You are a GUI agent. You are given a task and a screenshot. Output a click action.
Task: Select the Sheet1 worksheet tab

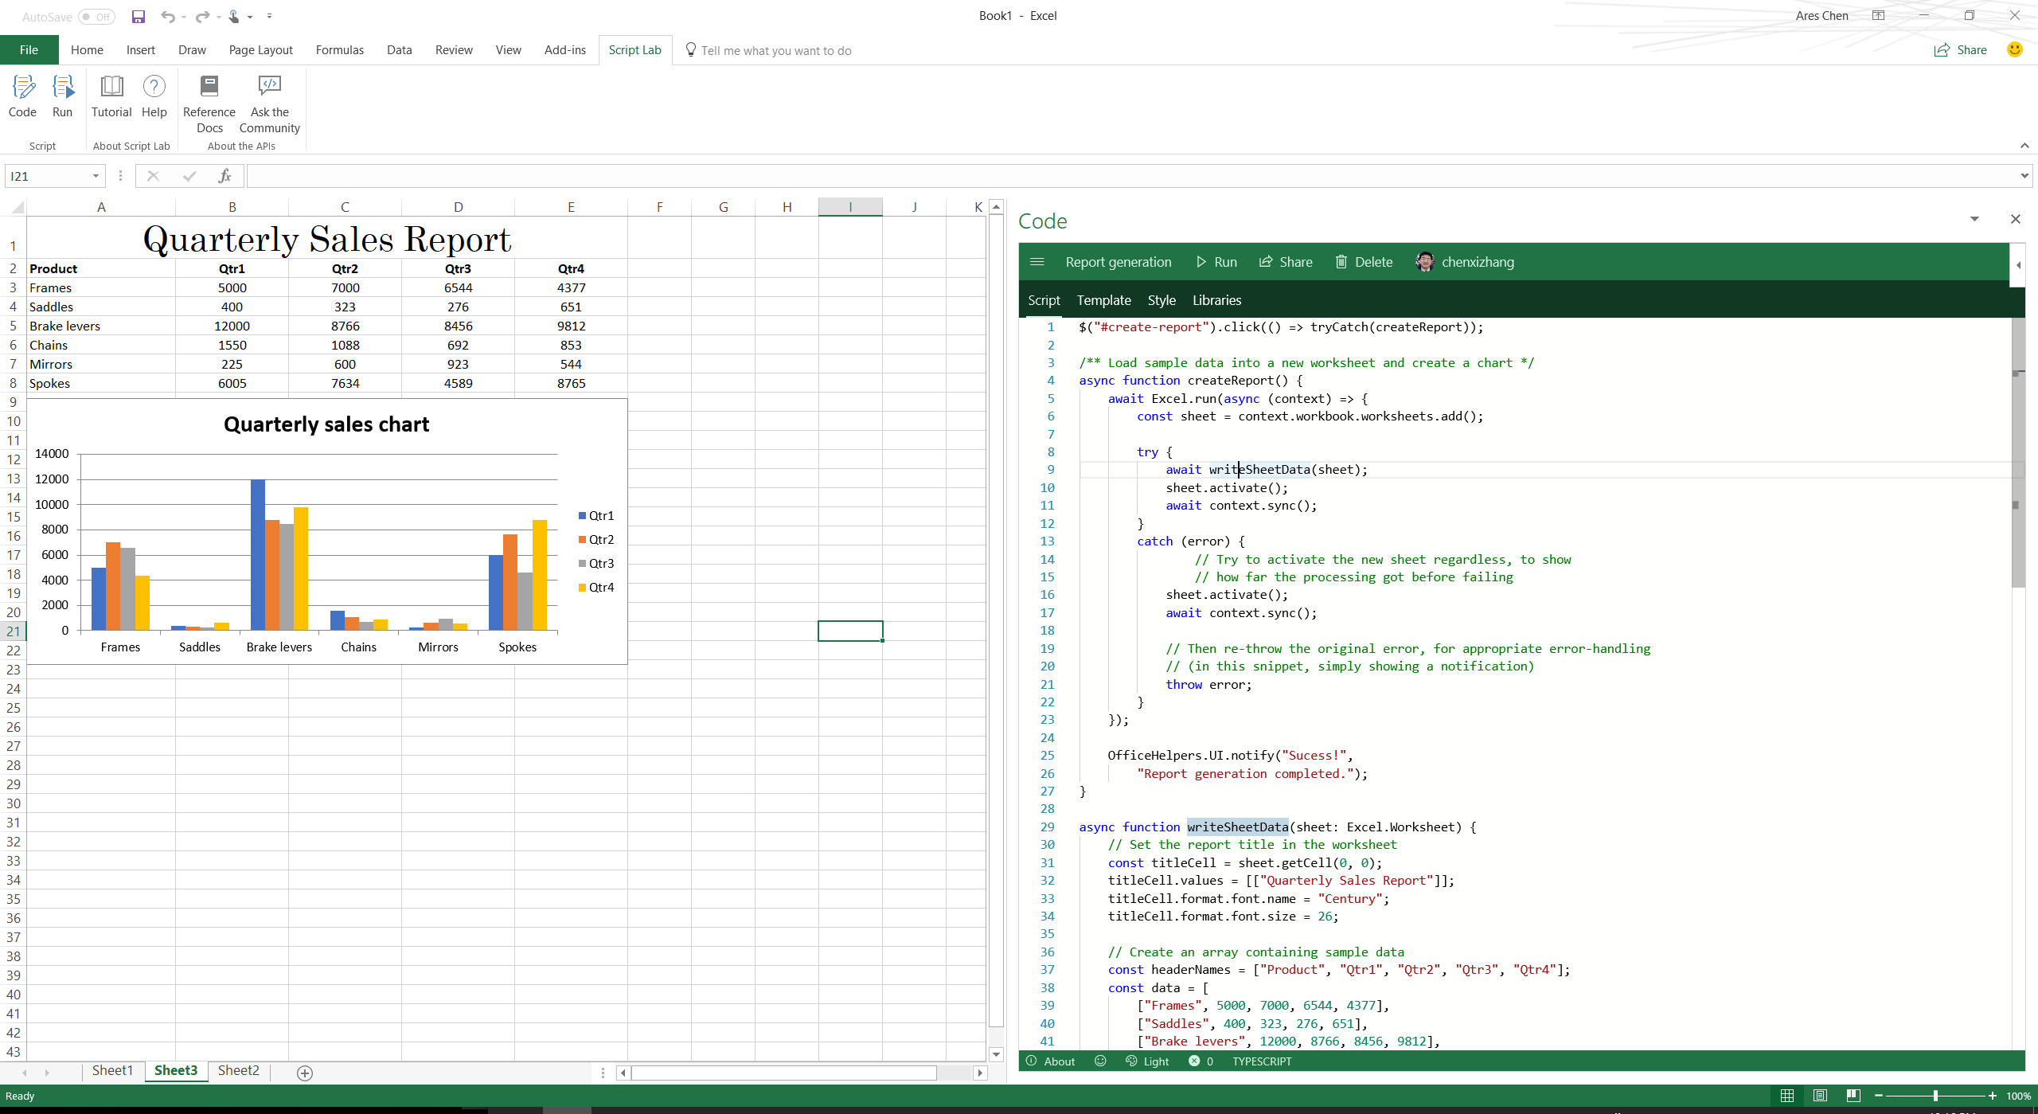click(x=112, y=1070)
